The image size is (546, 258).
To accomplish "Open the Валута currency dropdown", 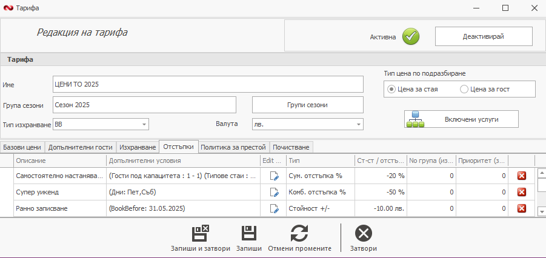I will point(359,124).
